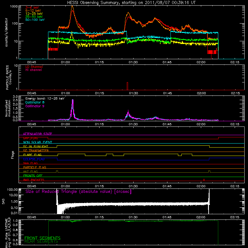The width and height of the screenshot is (248, 248).
Task: Click the 00:45 tick under modulation plot
Action: [32, 124]
